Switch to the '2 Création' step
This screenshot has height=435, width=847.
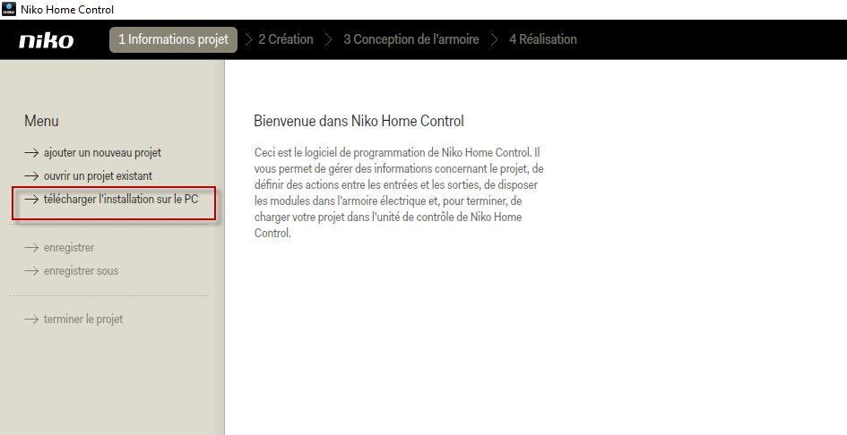[285, 39]
